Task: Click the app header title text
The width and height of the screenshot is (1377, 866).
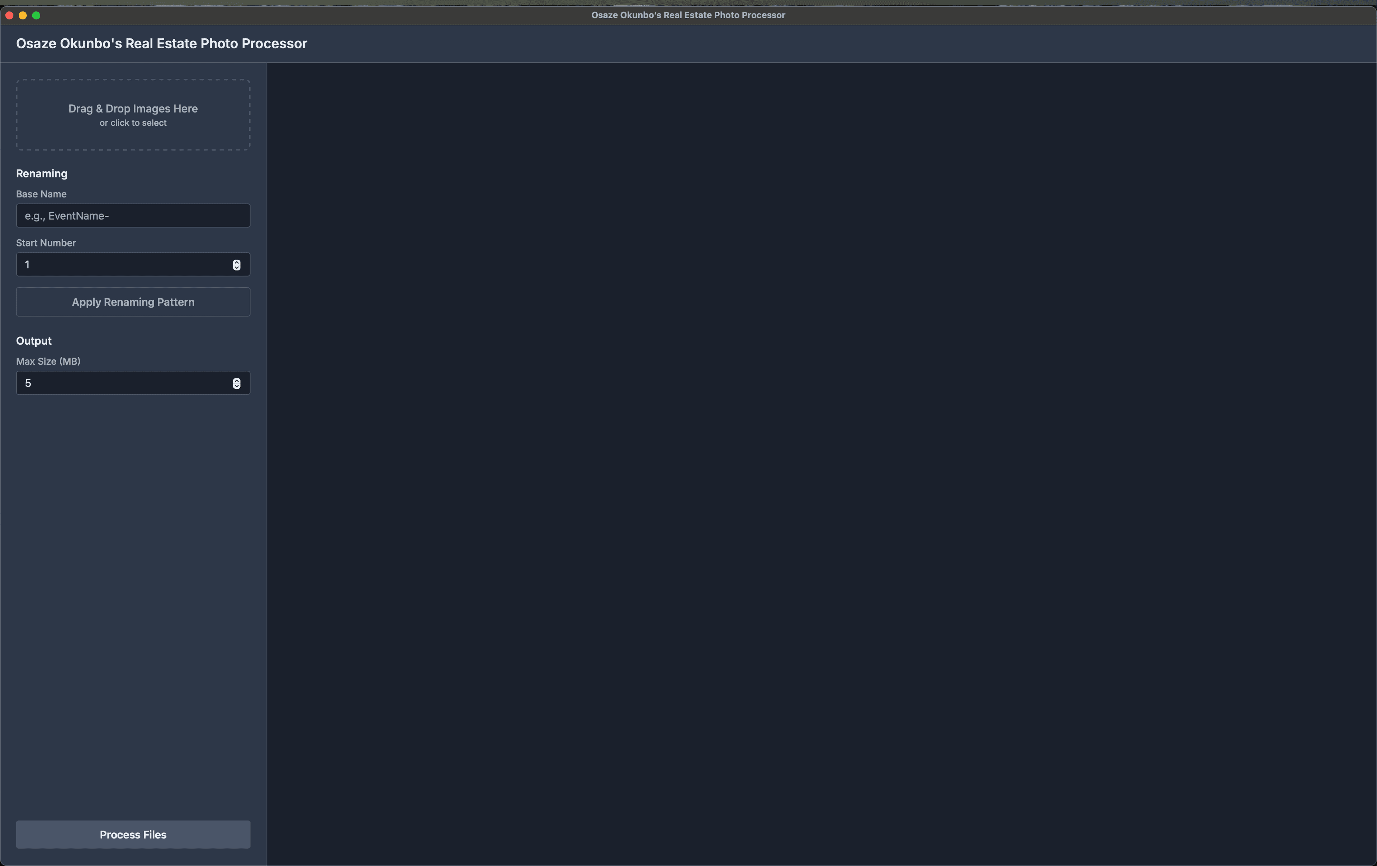Action: click(x=161, y=43)
